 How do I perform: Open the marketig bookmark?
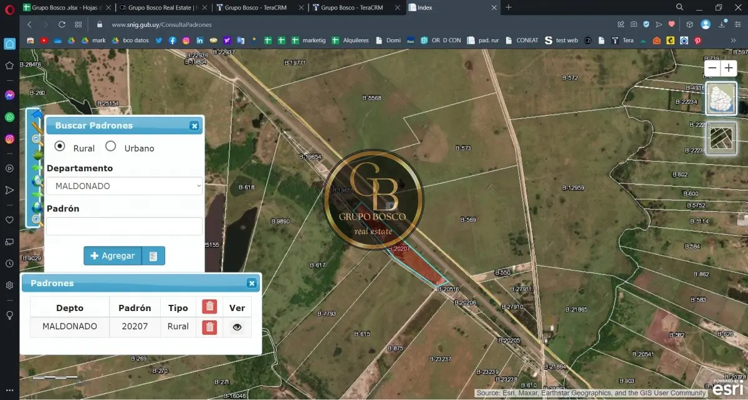(x=308, y=40)
